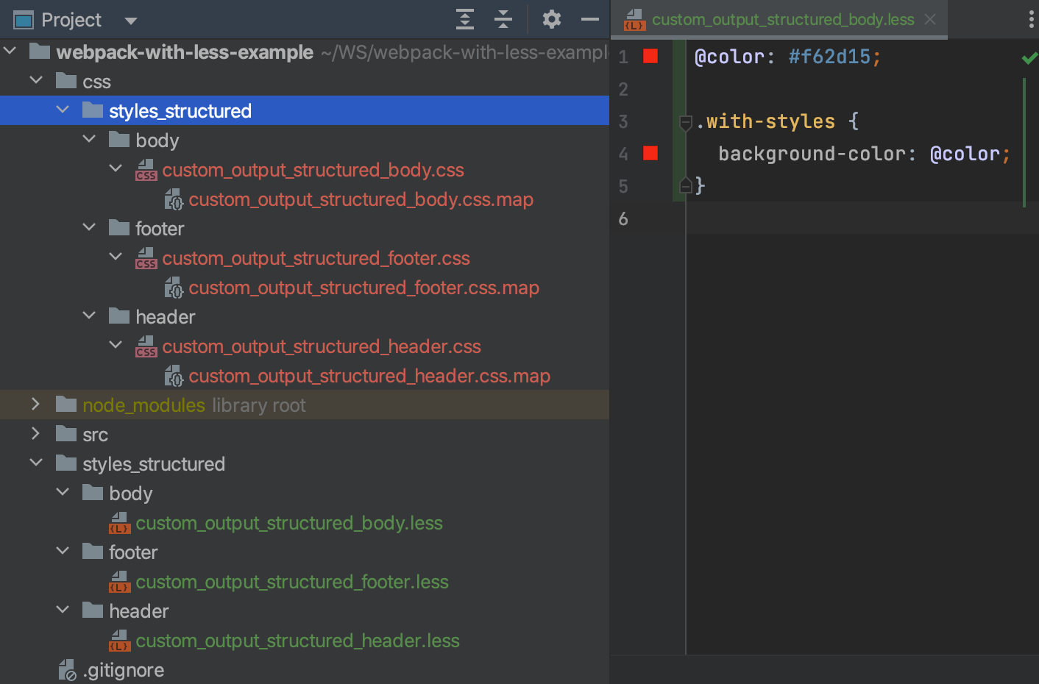Image resolution: width=1039 pixels, height=684 pixels.
Task: Click the custom_output_structured_footer.css.map sourcemap icon
Action: (174, 287)
